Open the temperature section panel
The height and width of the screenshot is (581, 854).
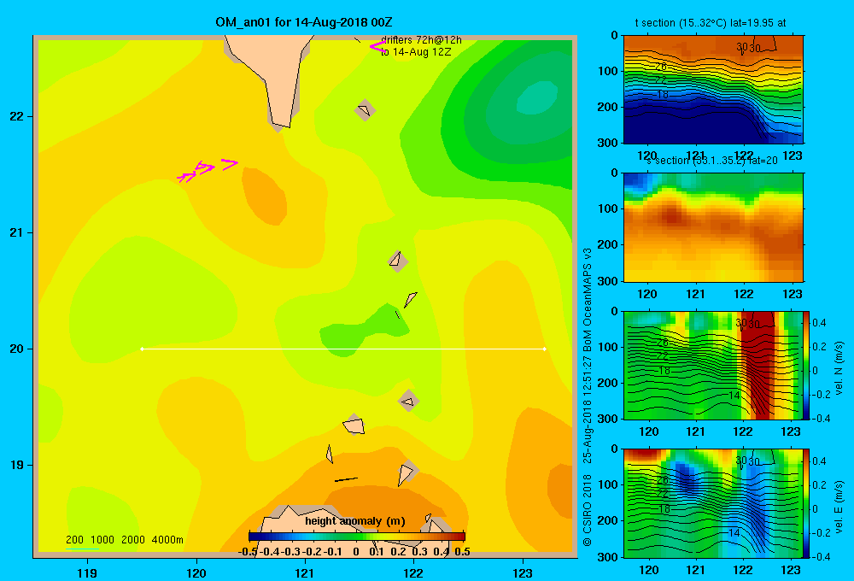click(x=713, y=90)
